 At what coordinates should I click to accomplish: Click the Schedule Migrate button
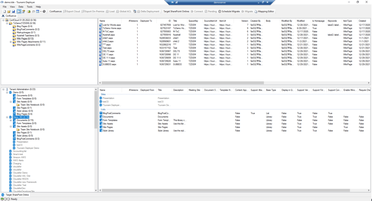[x=229, y=11]
